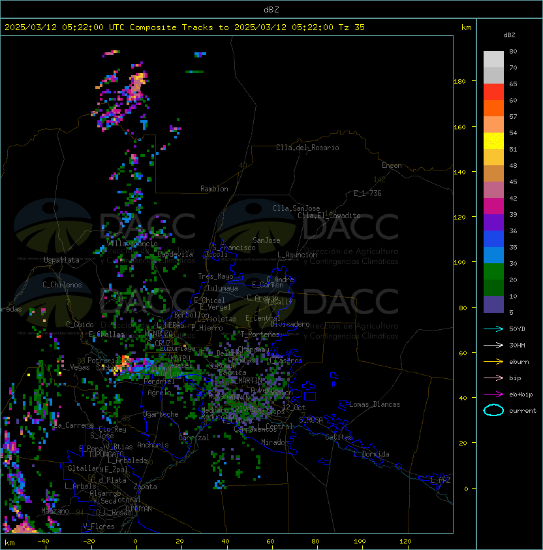Click the 'L_PAZ' map label
This screenshot has height=550, width=543.
pyautogui.click(x=441, y=480)
